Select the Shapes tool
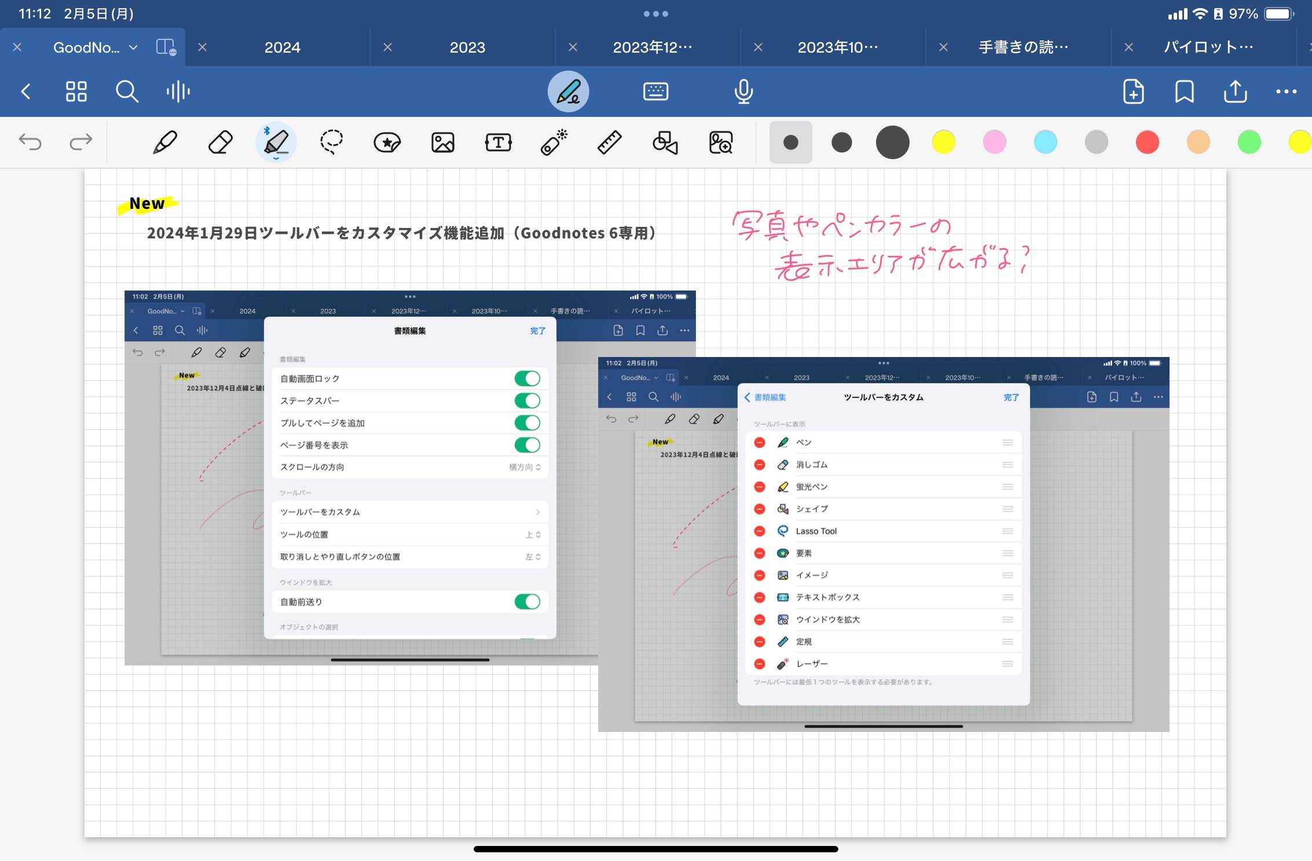Screen dimensions: 1312x861 click(x=665, y=142)
